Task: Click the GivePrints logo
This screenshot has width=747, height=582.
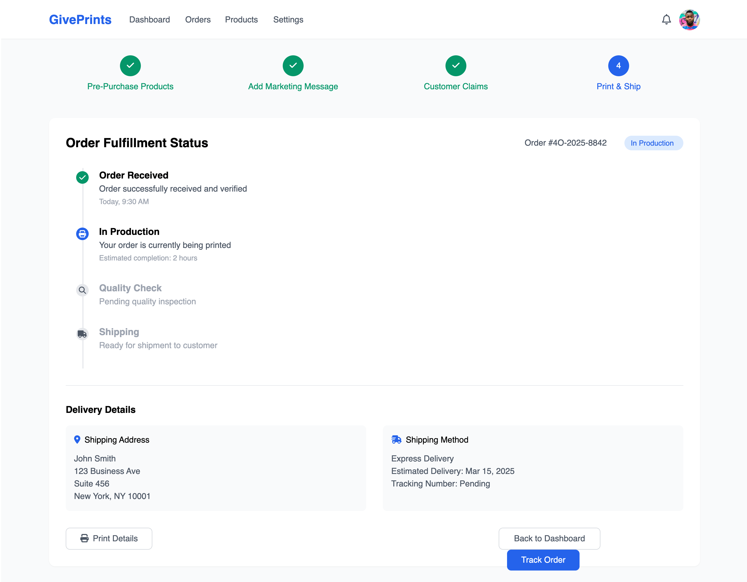Action: 80,20
